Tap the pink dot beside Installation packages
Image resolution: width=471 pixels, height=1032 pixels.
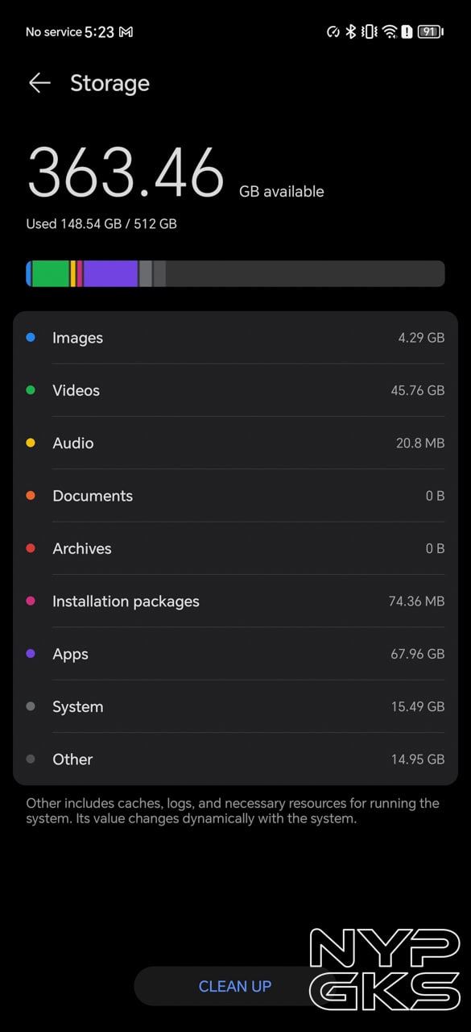[31, 601]
